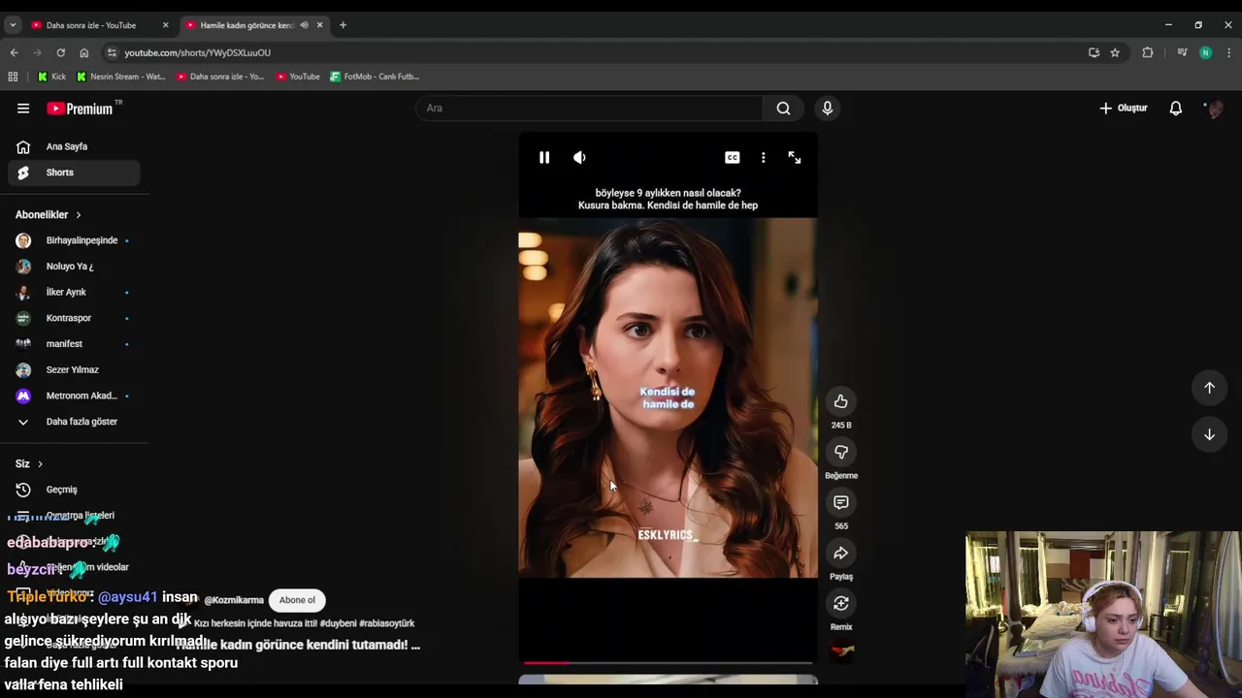This screenshot has width=1242, height=698.
Task: Go to Ana Sayfa in sidebar
Action: (74, 146)
